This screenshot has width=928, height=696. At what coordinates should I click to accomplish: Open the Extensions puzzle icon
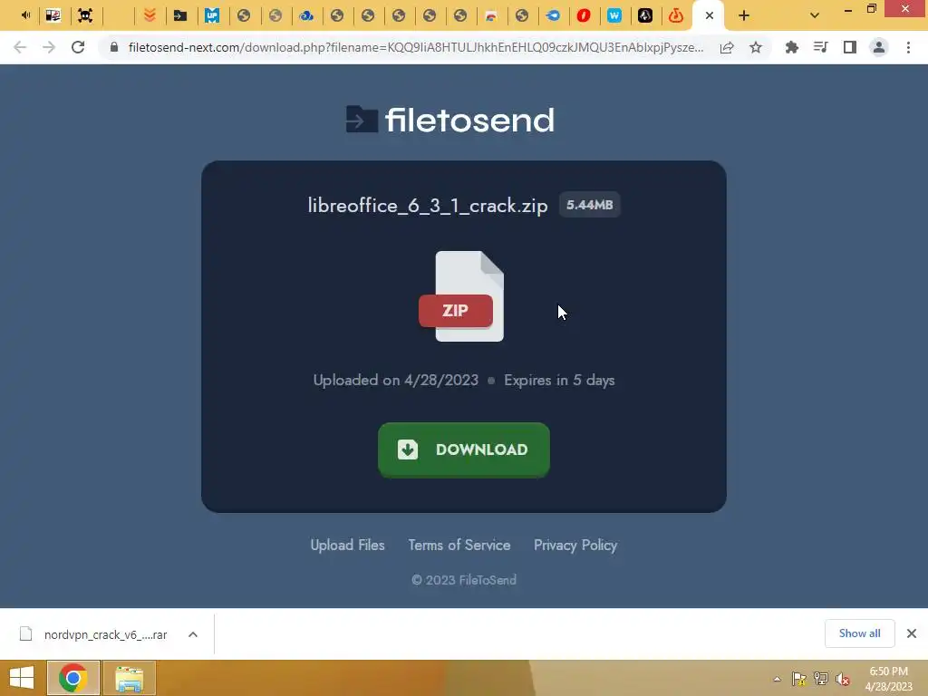(791, 47)
